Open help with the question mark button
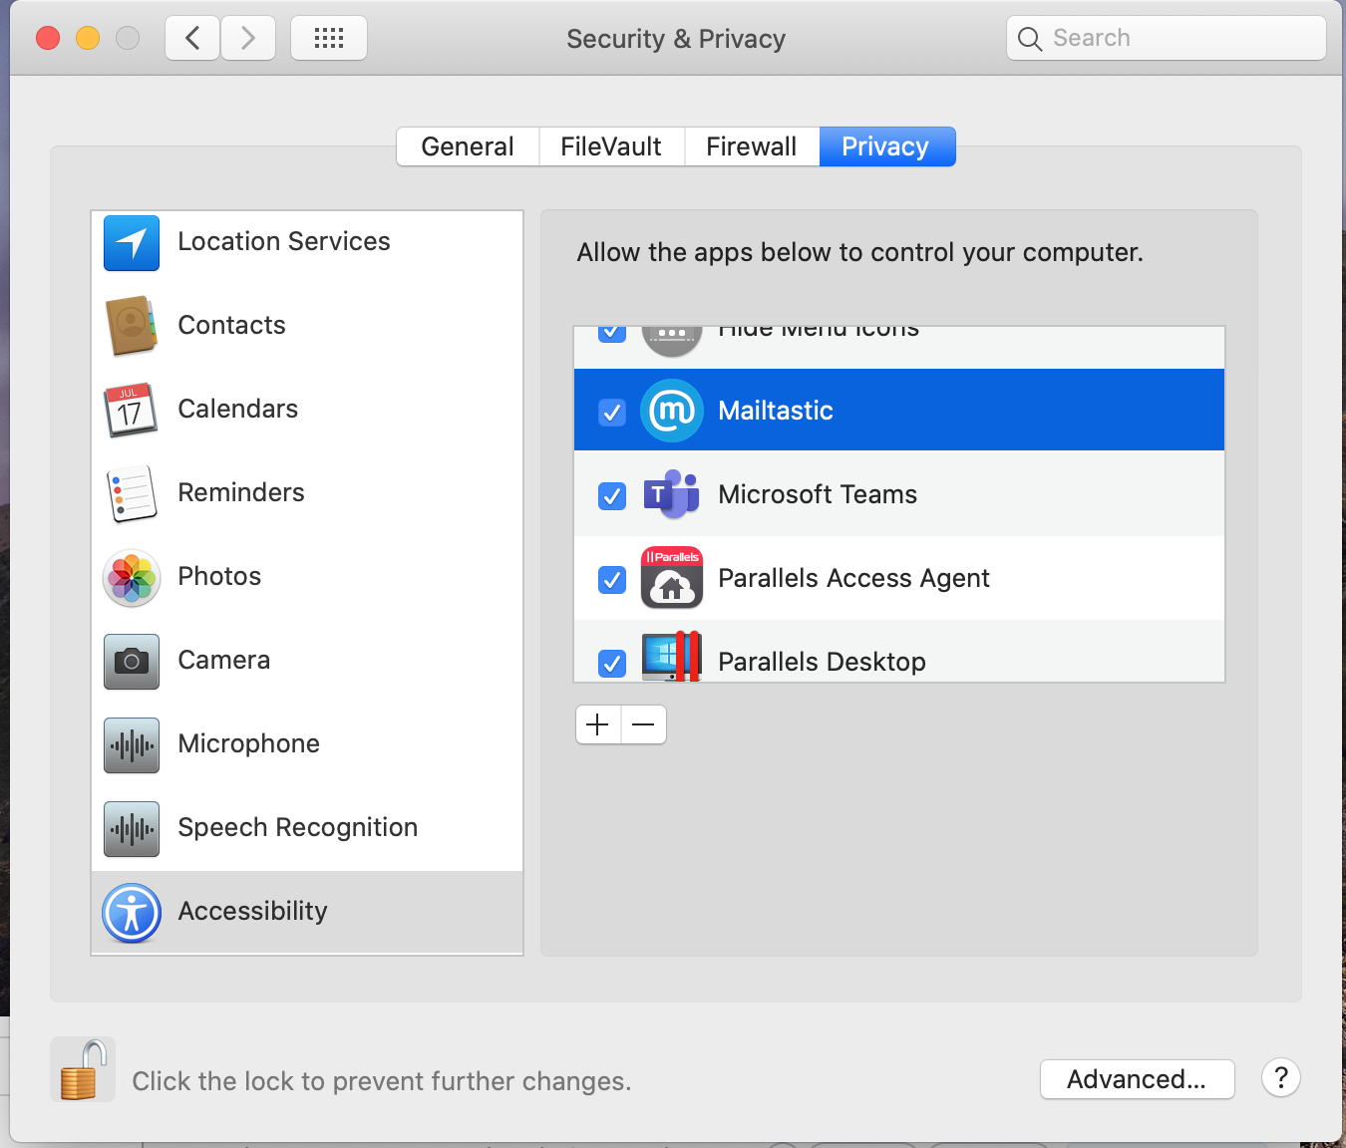The image size is (1346, 1148). pos(1281,1077)
